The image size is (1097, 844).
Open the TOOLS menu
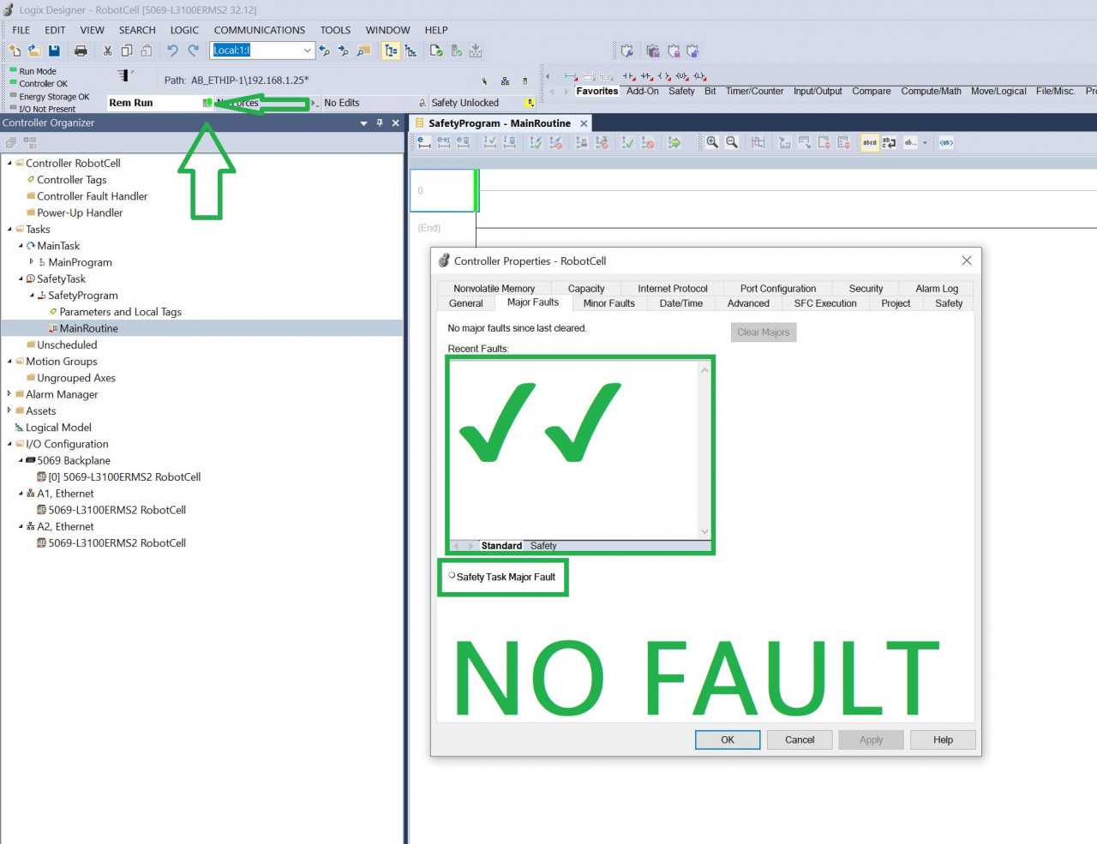335,30
